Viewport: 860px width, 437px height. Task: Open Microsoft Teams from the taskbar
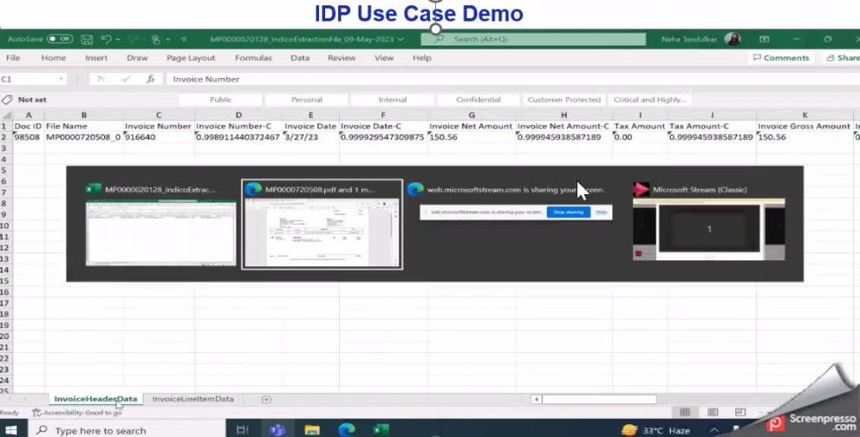277,430
